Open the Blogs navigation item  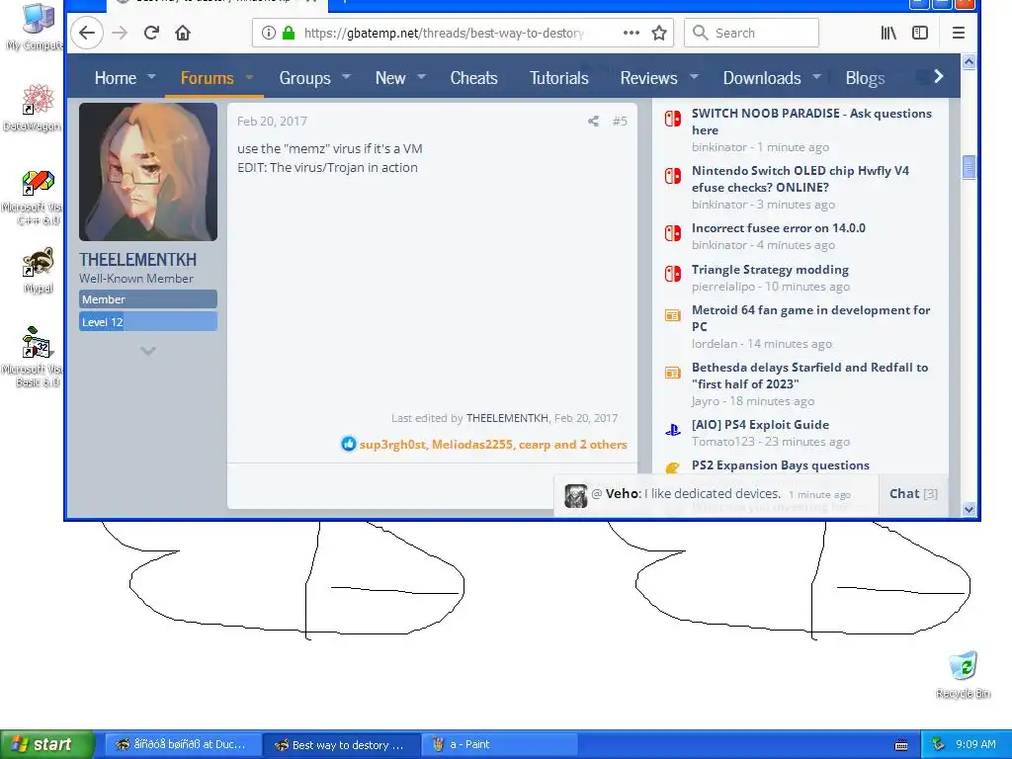pos(865,78)
